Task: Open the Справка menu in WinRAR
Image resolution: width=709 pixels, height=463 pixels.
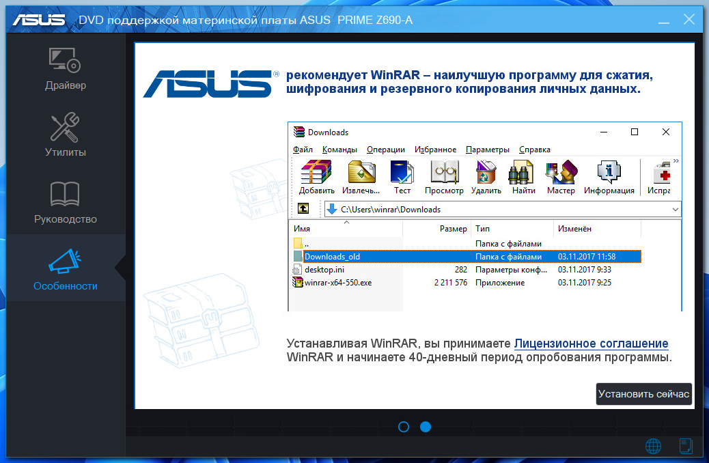Action: tap(534, 149)
